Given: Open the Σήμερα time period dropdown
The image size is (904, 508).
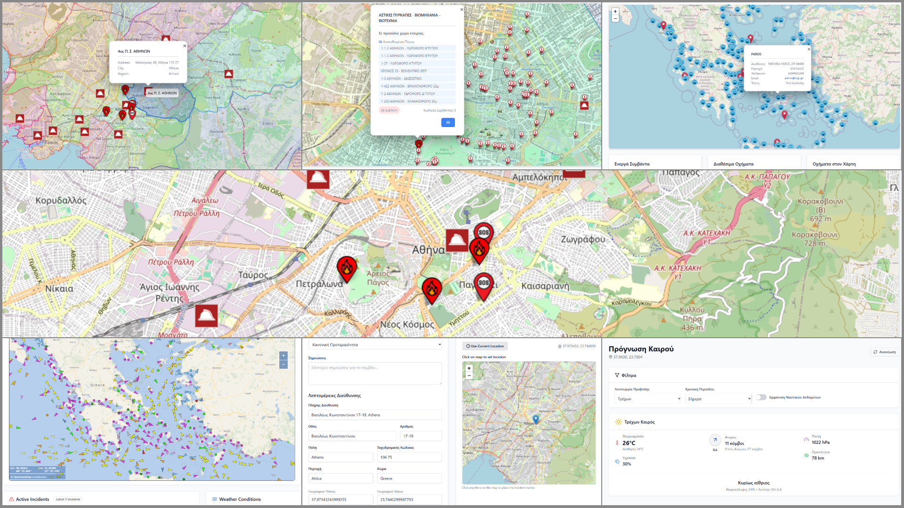Looking at the screenshot, I should (718, 398).
